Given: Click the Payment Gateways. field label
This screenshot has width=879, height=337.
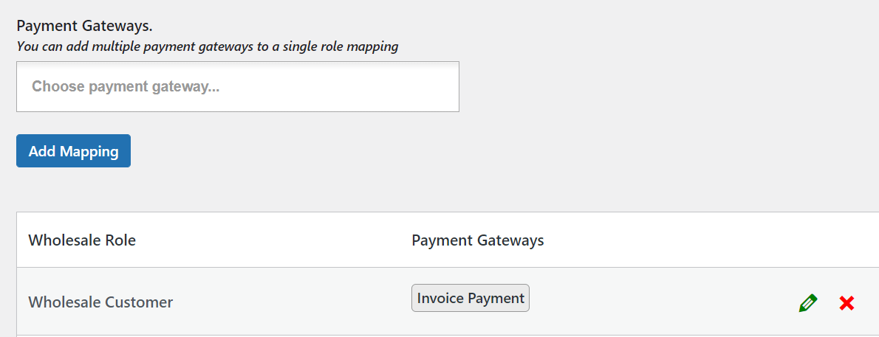Looking at the screenshot, I should (84, 26).
